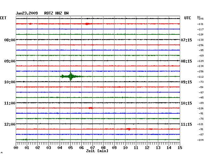Screen dimensions: 205x156
Task: Select the 08:00 CET time label
Action: point(10,40)
